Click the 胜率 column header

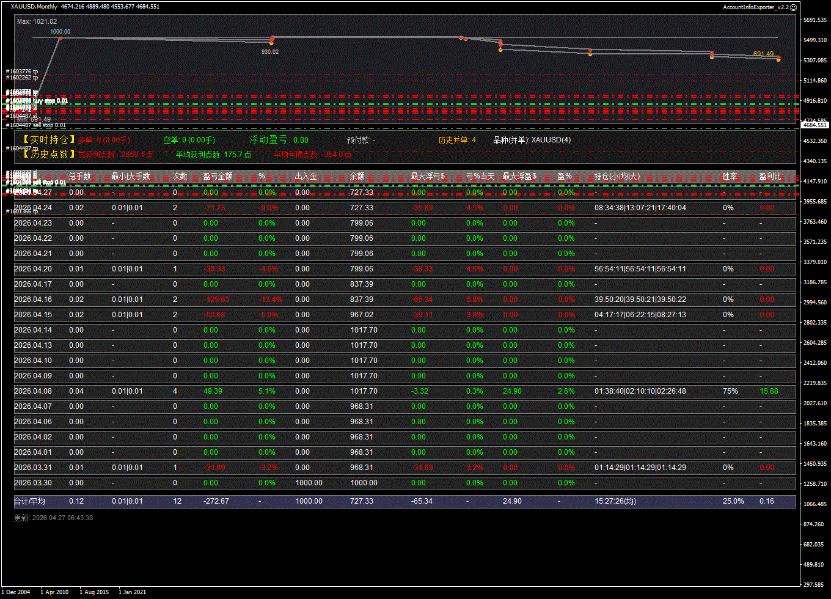tap(730, 176)
